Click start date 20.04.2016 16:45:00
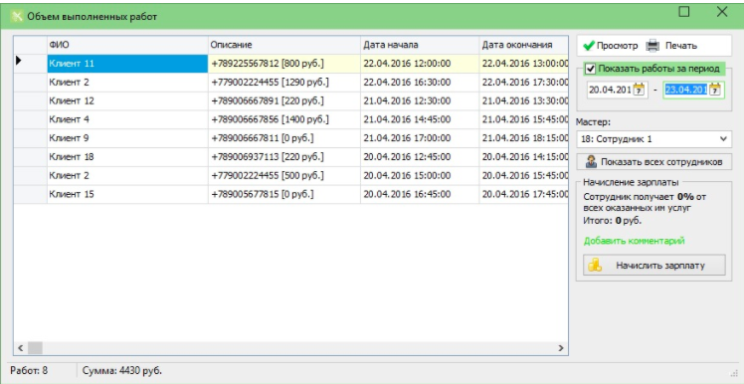 point(420,194)
